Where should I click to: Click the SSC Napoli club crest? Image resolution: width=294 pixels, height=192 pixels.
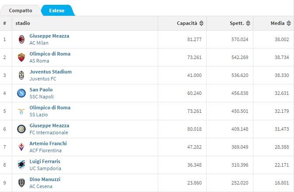21,93
